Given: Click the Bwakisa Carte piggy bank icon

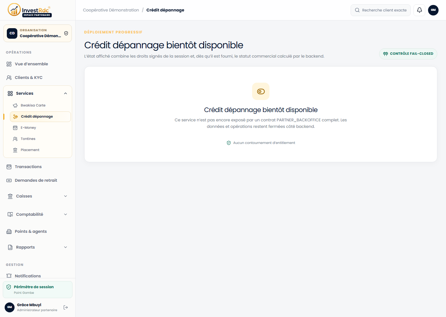Looking at the screenshot, I should tap(15, 106).
